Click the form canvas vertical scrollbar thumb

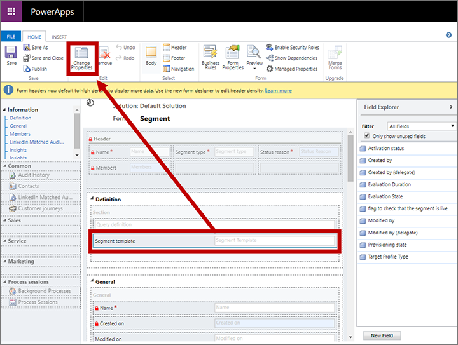point(350,158)
